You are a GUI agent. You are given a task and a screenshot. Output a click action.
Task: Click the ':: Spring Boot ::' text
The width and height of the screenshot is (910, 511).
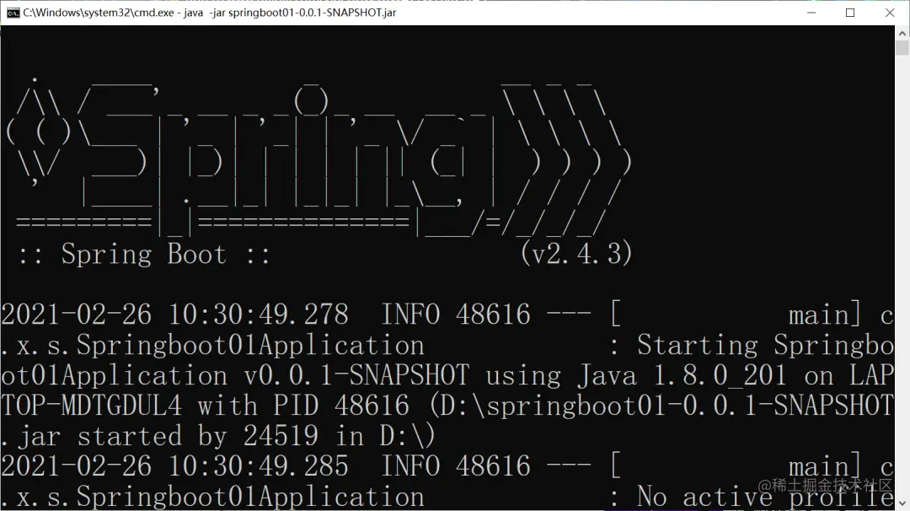click(x=145, y=255)
